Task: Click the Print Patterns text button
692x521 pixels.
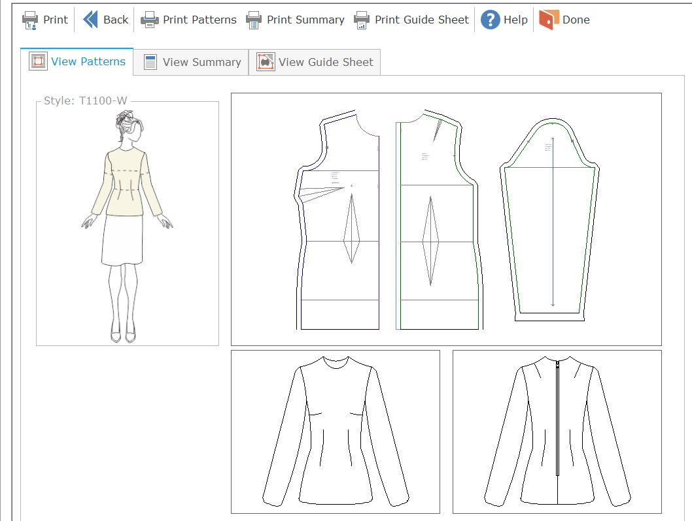Action: (199, 20)
